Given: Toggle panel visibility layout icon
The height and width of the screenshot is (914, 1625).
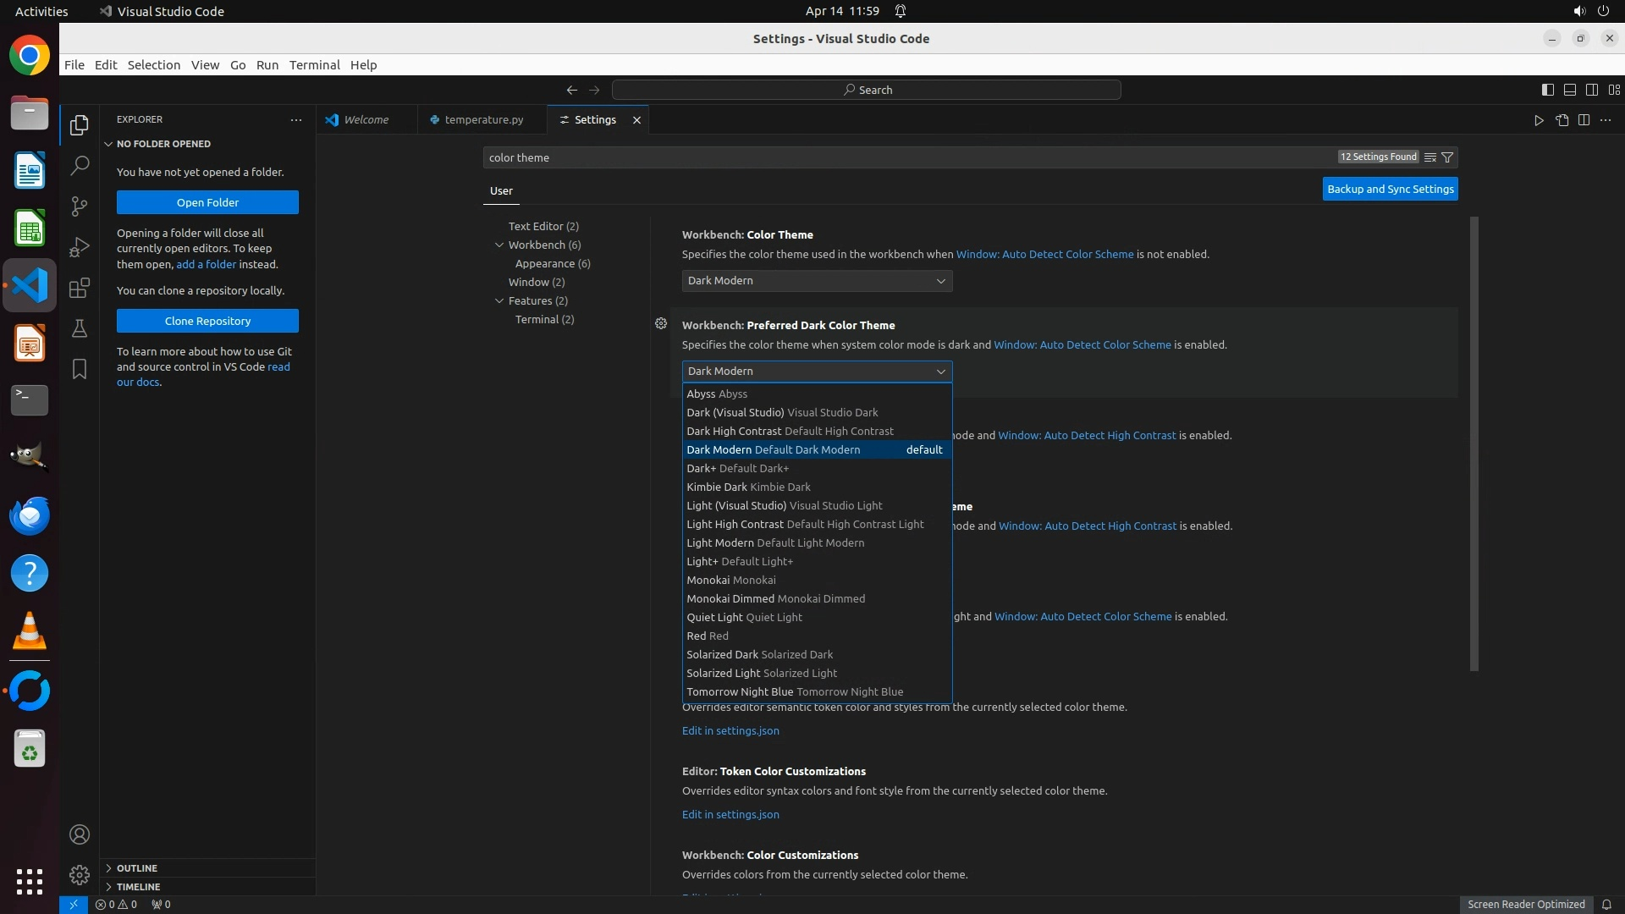Looking at the screenshot, I should click(x=1569, y=90).
